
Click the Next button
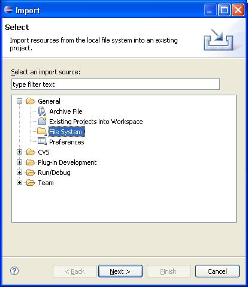(120, 271)
